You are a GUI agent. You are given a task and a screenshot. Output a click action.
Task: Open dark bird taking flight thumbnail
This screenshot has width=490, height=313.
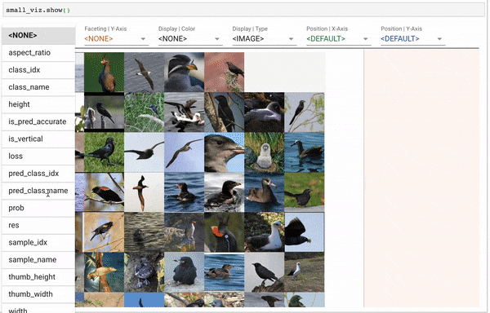[305, 232]
